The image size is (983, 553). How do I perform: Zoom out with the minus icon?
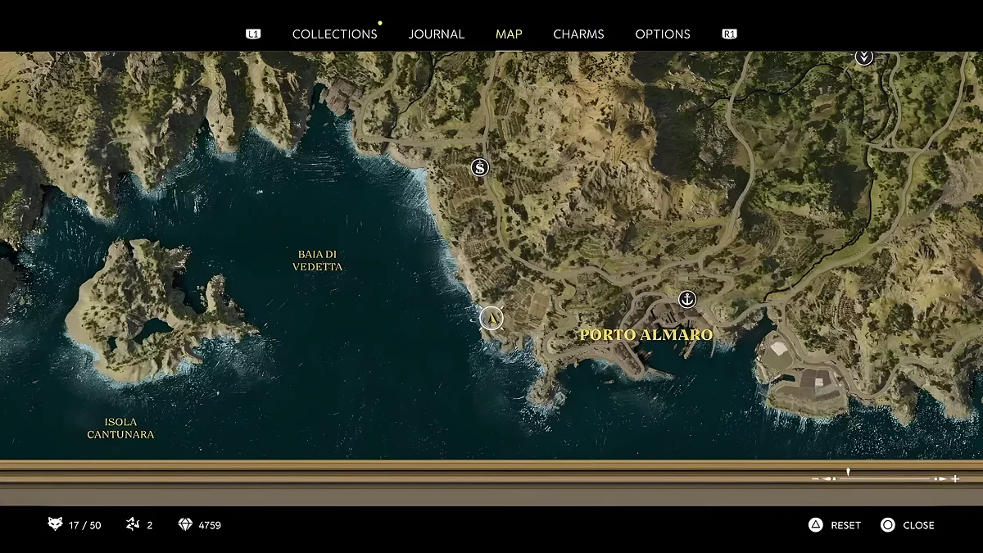click(x=815, y=478)
